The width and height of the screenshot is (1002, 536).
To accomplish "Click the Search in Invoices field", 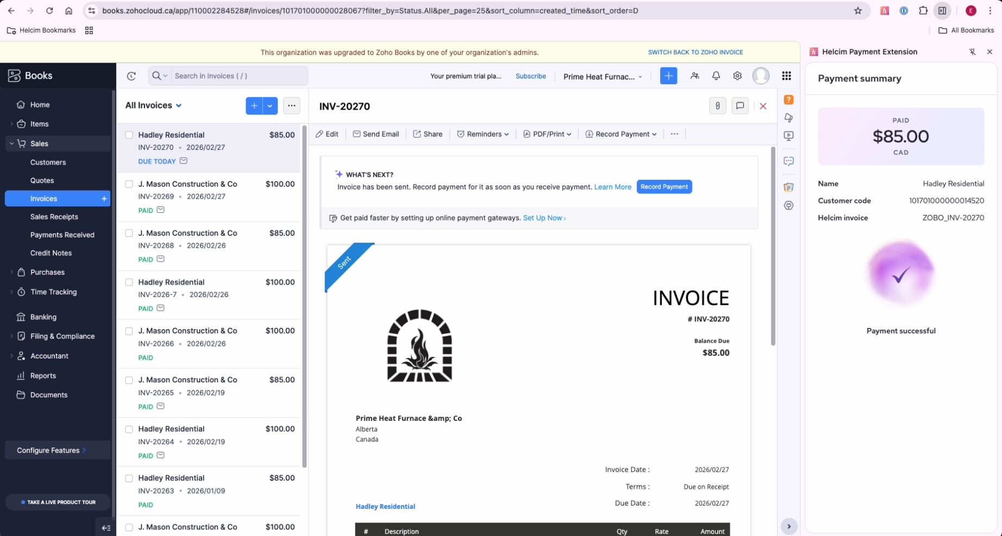I will (238, 76).
